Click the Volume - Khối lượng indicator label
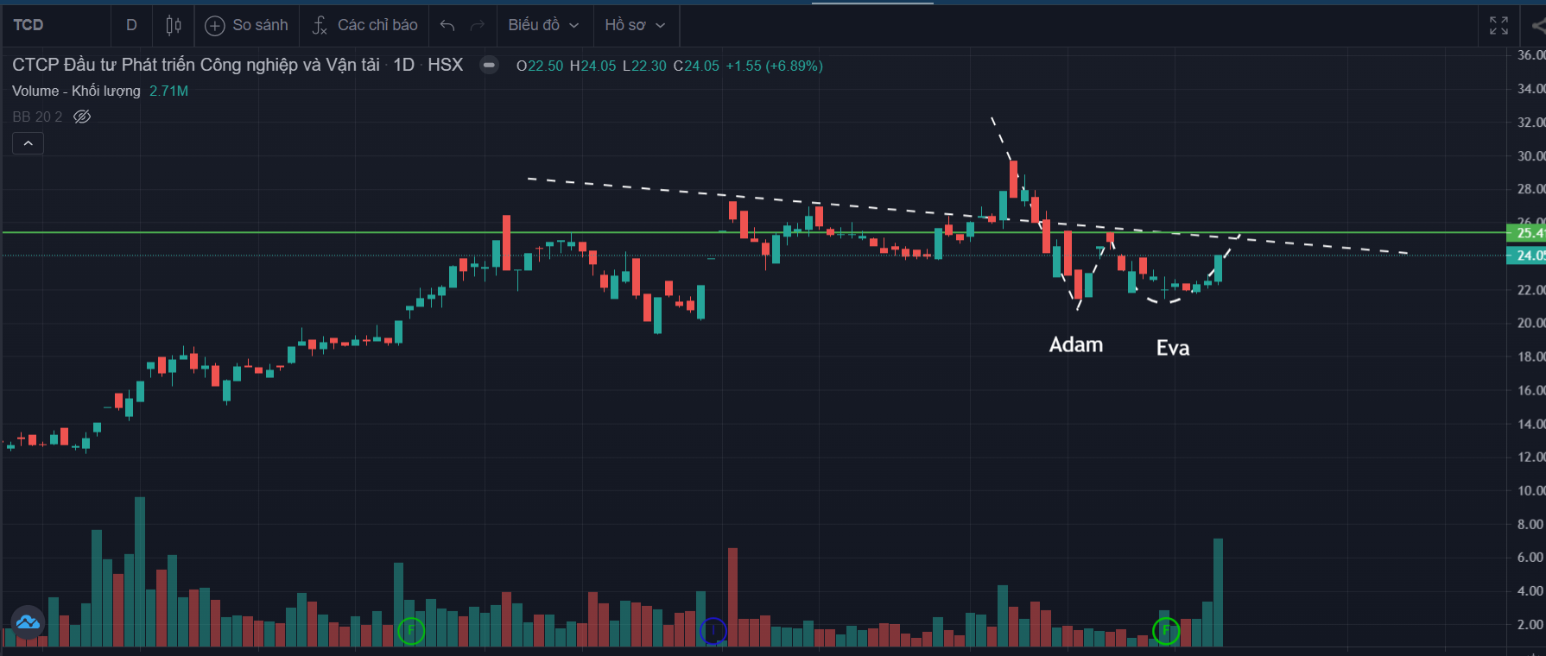 (x=76, y=91)
